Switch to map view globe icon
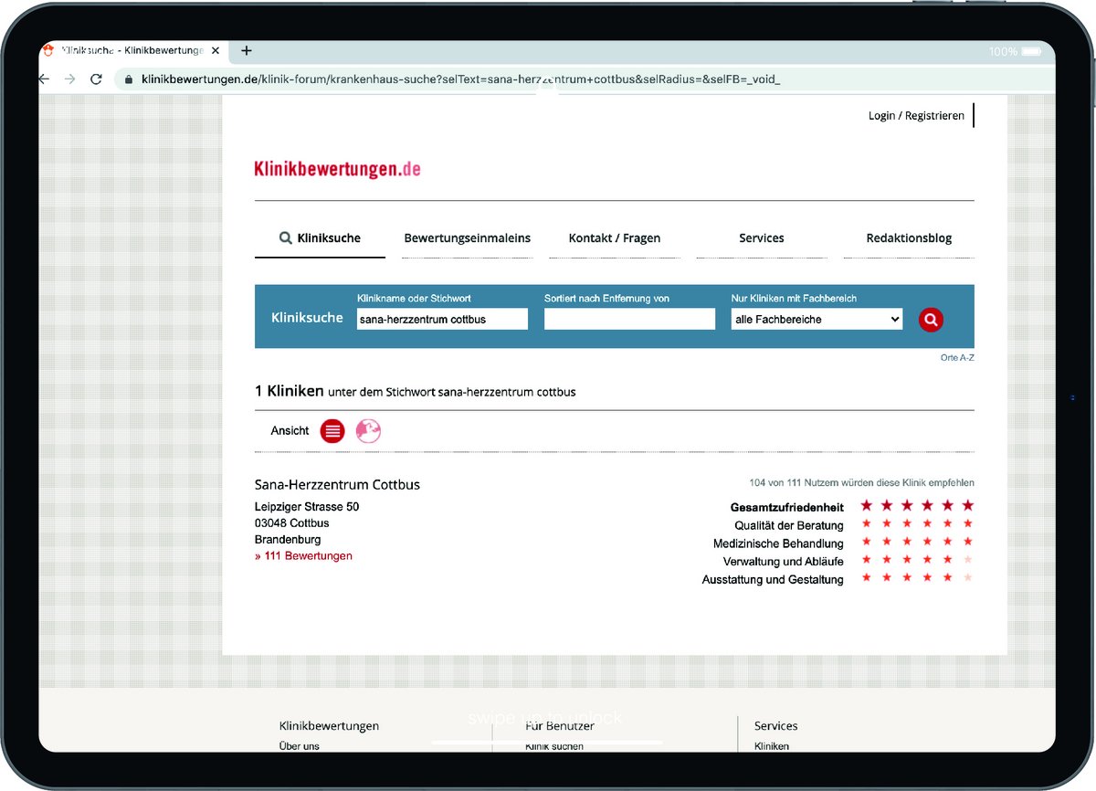1096x791 pixels. click(368, 431)
